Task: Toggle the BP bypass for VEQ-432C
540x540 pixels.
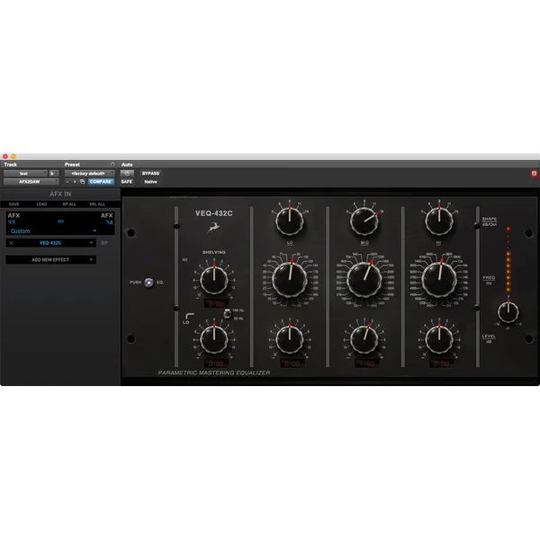Action: (104, 243)
